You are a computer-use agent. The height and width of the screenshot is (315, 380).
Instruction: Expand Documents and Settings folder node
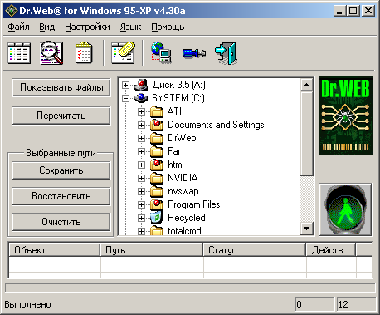[141, 125]
